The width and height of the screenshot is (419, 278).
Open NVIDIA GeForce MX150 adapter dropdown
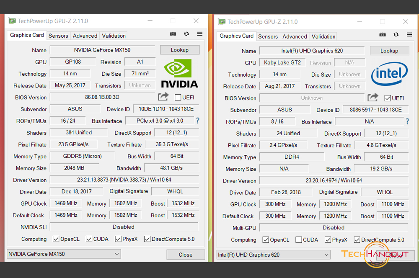click(64, 254)
